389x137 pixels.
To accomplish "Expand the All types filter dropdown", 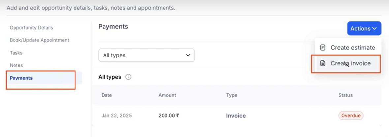I will click(x=146, y=55).
